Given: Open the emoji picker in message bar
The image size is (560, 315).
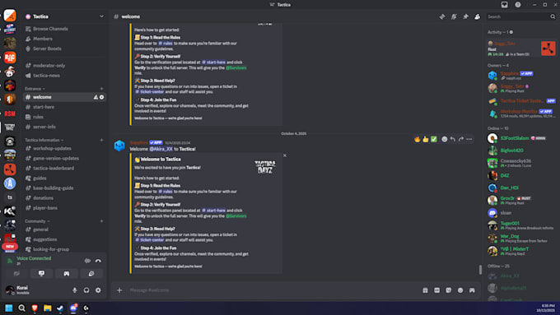Looking at the screenshot, I should [460, 290].
